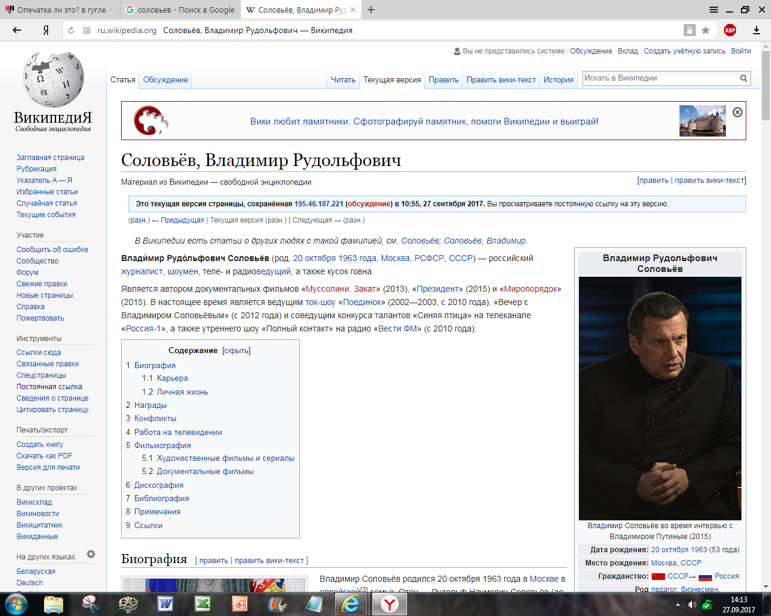Go to «Биография» in the contents
771x616 pixels.
pyautogui.click(x=155, y=365)
